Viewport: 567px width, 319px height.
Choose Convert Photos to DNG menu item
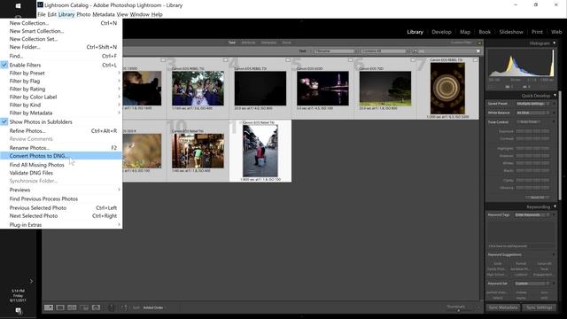pyautogui.click(x=61, y=156)
